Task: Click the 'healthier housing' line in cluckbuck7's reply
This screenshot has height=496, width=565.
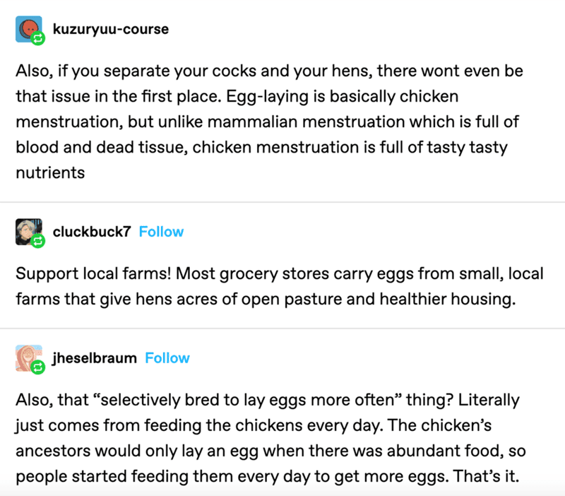Action: [x=266, y=299]
